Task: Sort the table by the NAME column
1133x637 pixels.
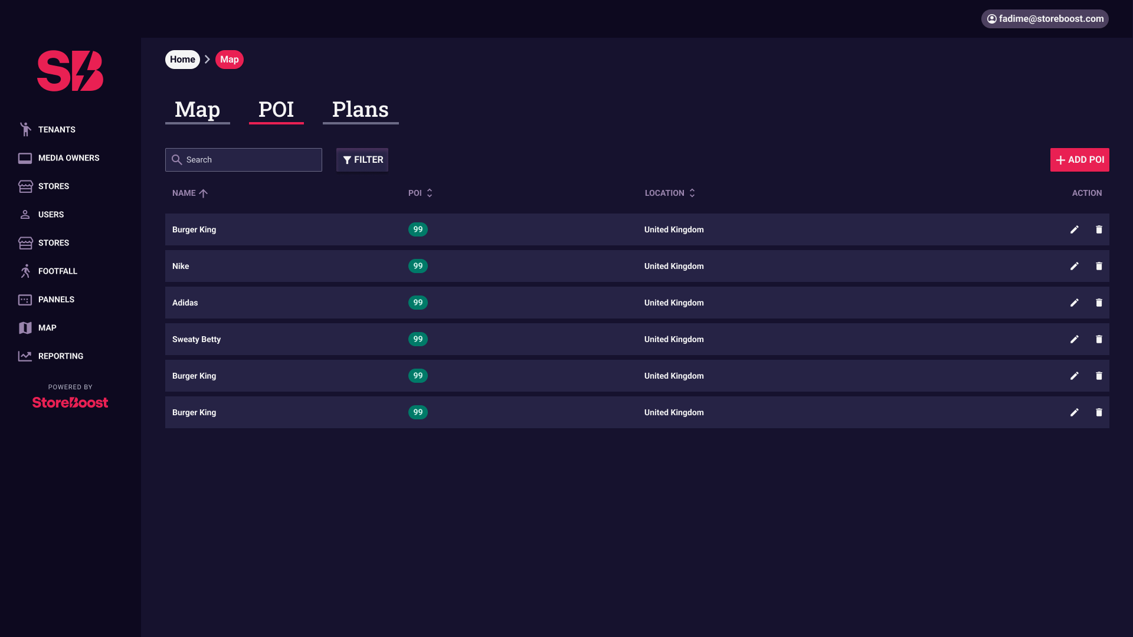Action: click(x=190, y=193)
